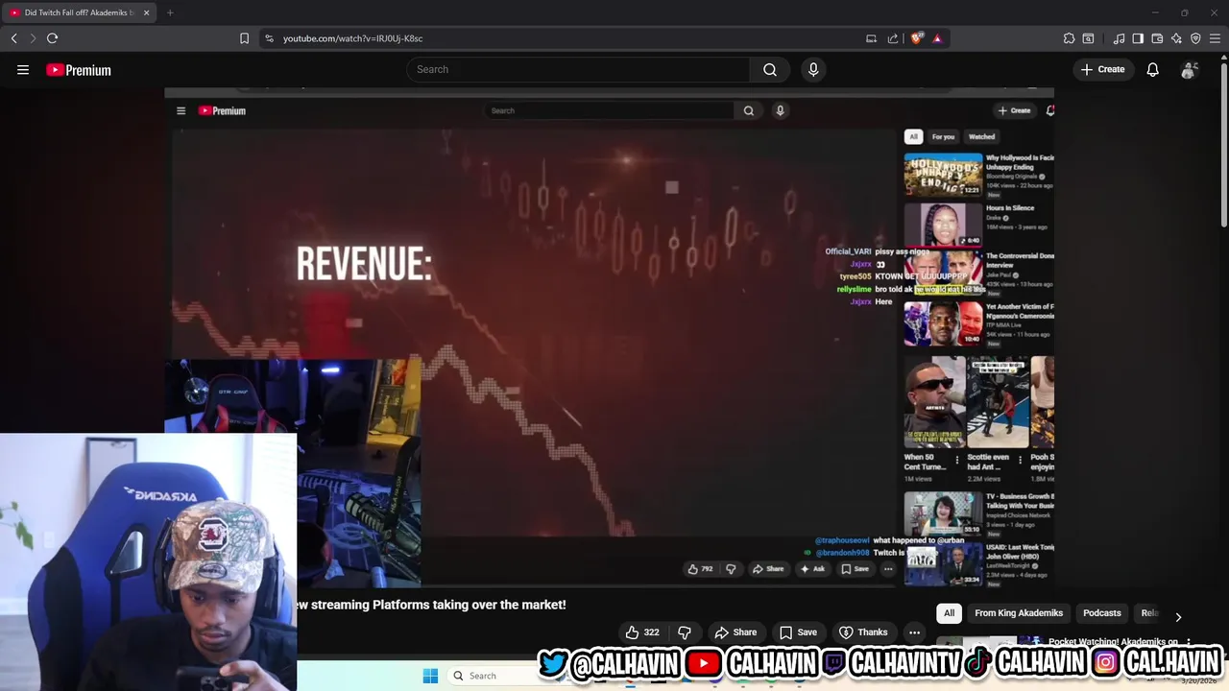Screen dimensions: 1229x691
Task: Open the music note playlist icon
Action: point(1119,38)
